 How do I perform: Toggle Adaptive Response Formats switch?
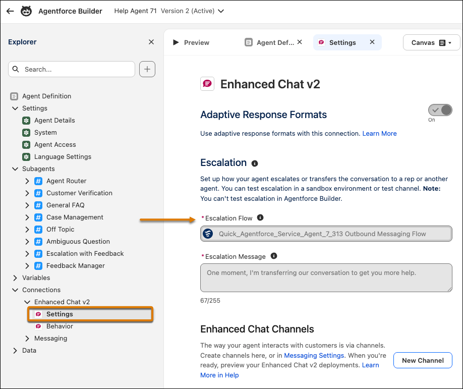(x=440, y=110)
